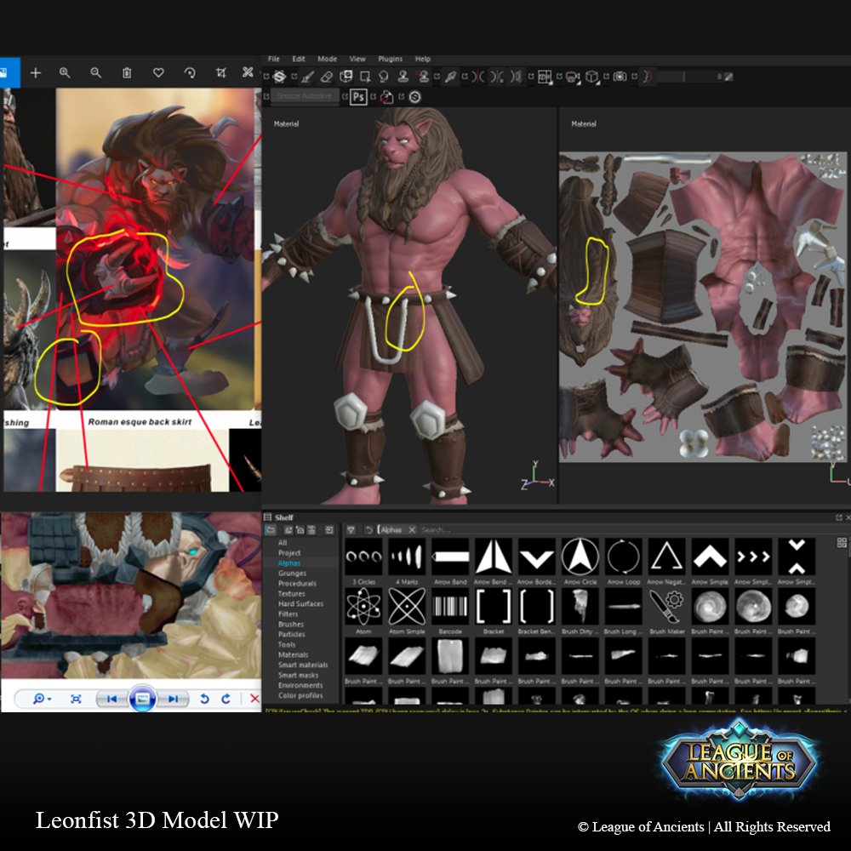Click the resource updater icon beside the Ps button
The image size is (851, 851).
pos(386,97)
